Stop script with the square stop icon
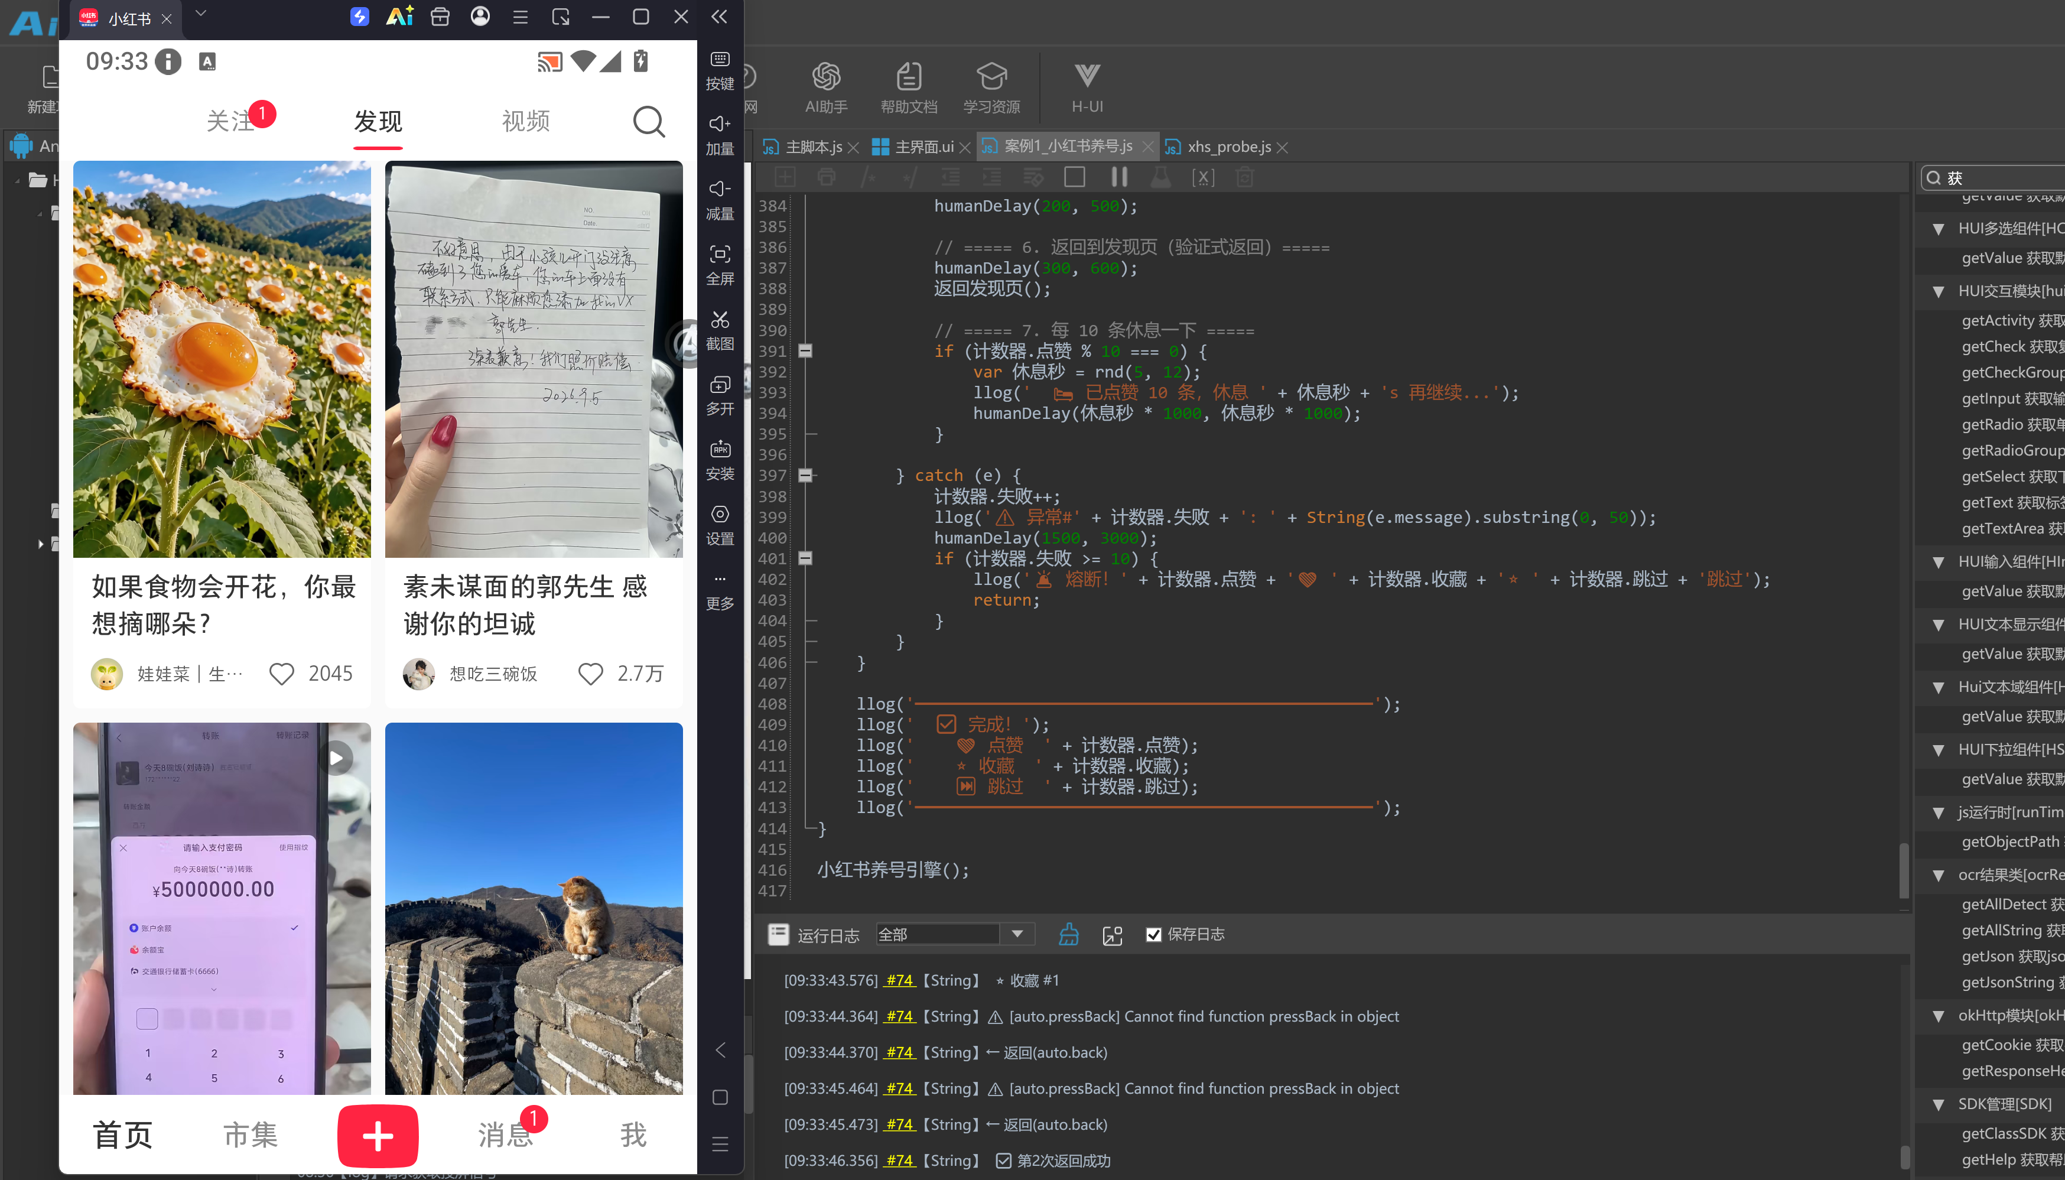Viewport: 2065px width, 1180px height. tap(1074, 177)
